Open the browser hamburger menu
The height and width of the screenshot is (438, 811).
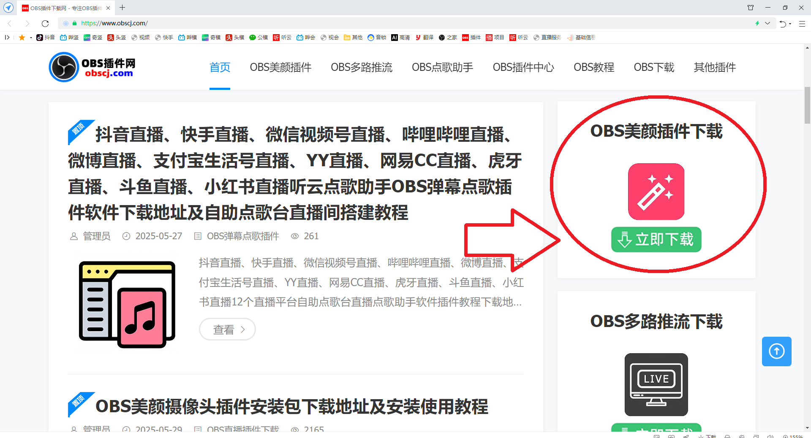coord(802,24)
